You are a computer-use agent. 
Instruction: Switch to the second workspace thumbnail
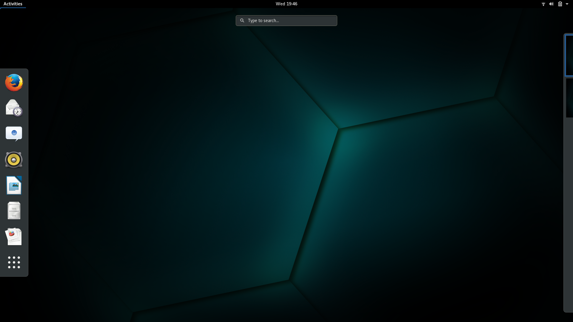pyautogui.click(x=569, y=97)
